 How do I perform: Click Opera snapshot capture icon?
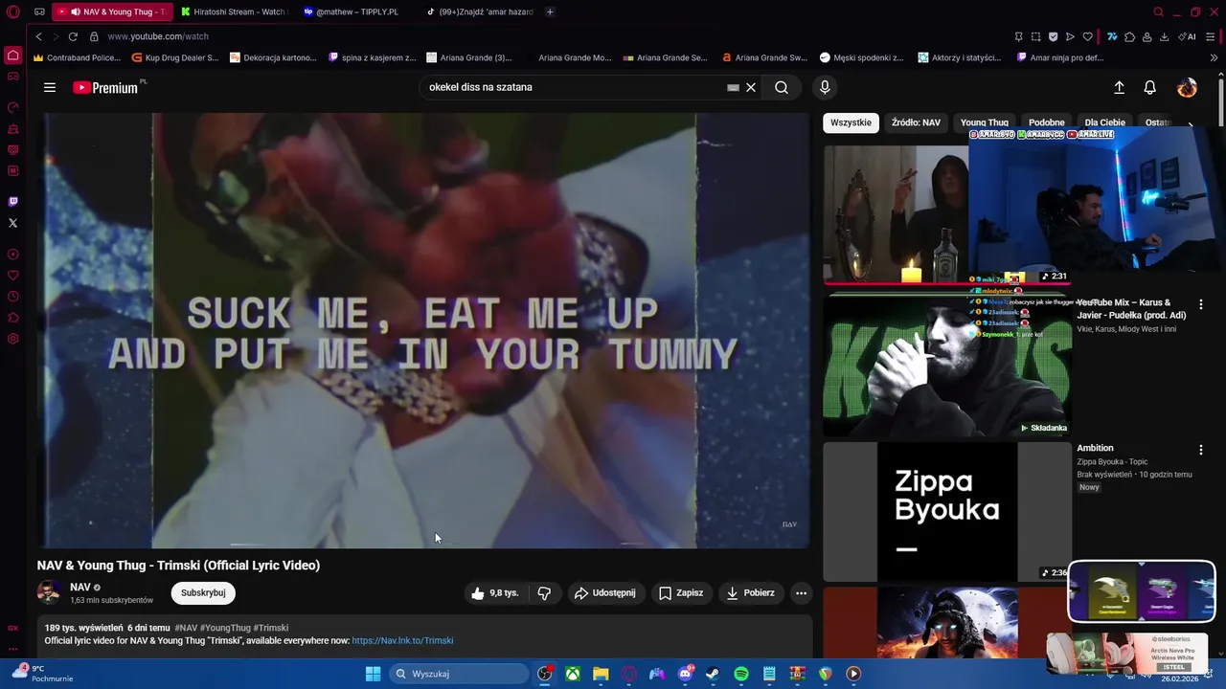click(1035, 36)
